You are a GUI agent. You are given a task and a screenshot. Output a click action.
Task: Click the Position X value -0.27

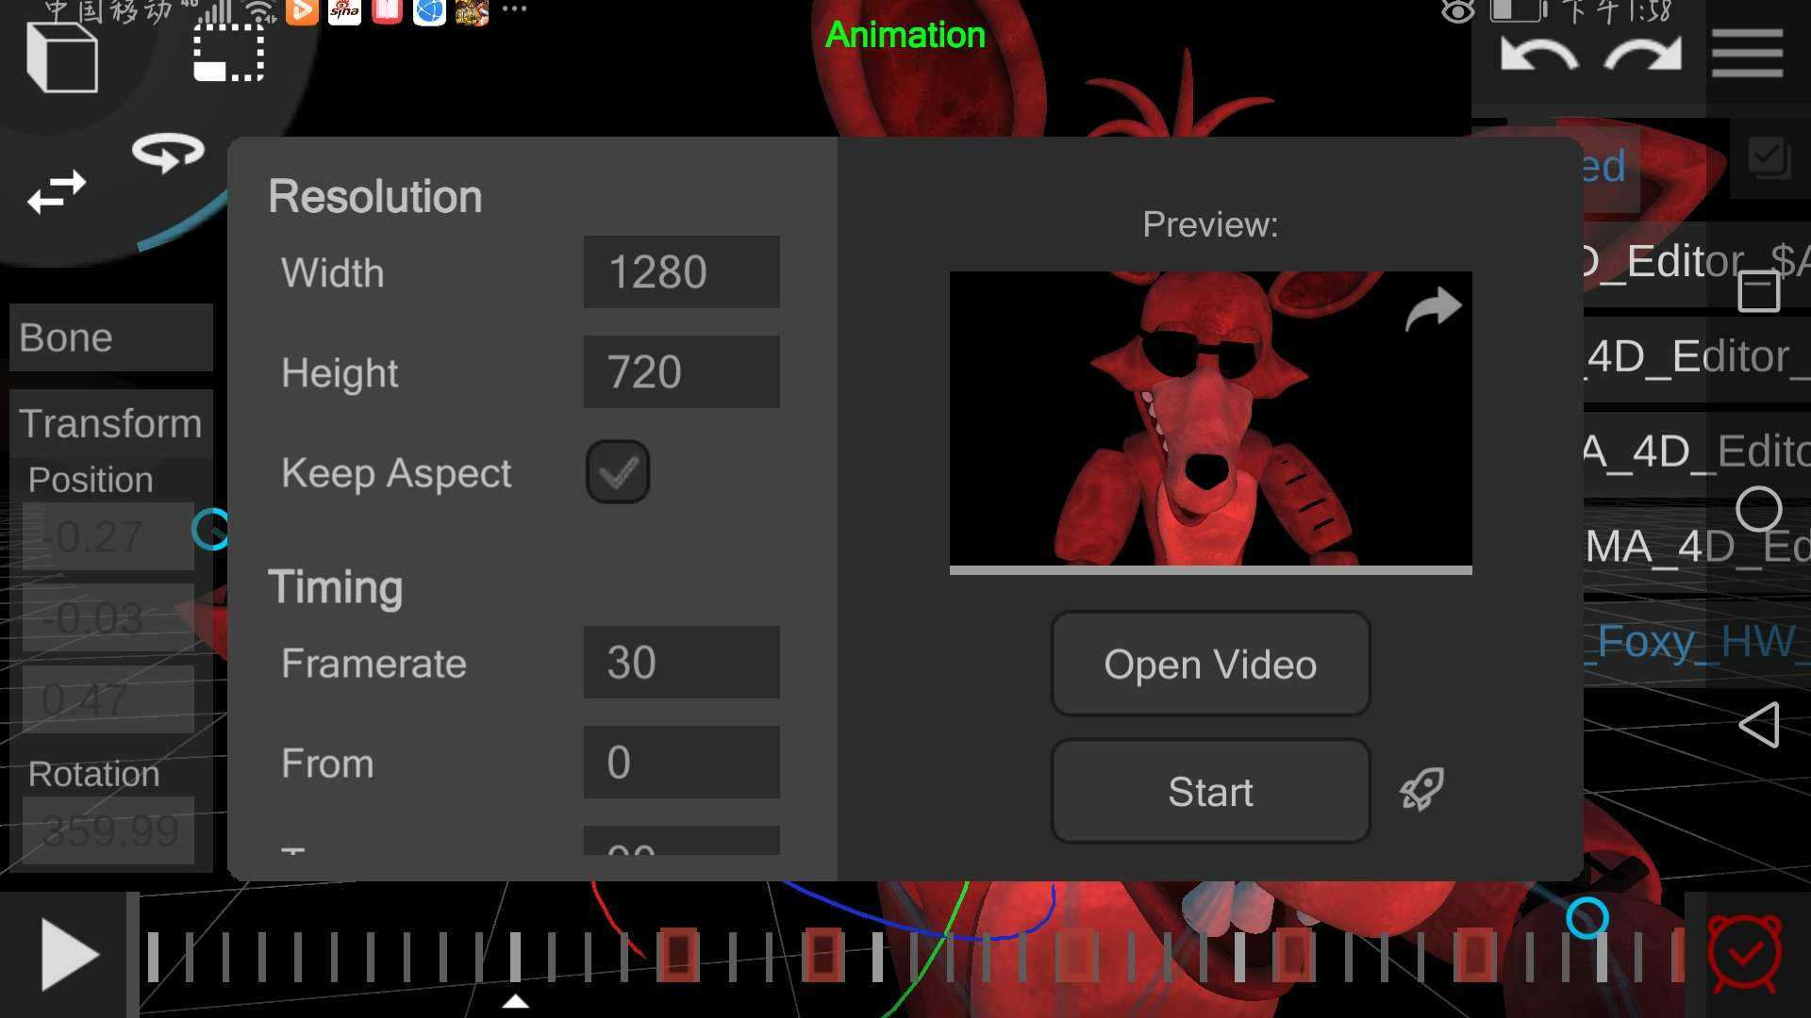108,536
